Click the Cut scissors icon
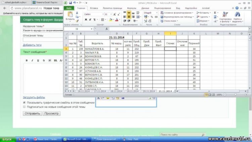This screenshot has height=142, width=252. tap(77, 13)
